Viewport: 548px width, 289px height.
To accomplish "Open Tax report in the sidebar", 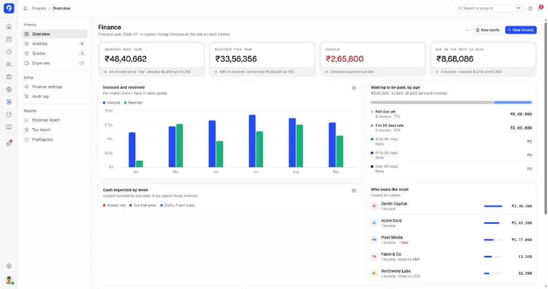I will (x=54, y=130).
